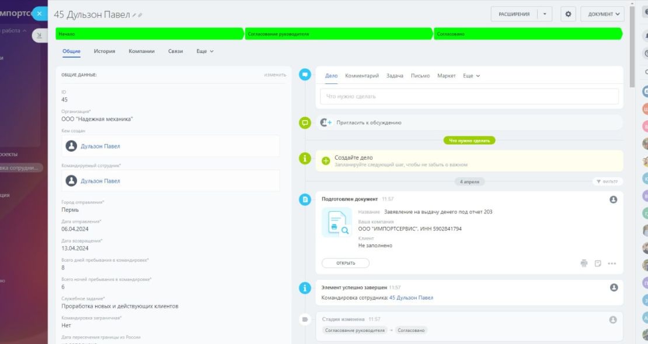Click the Согласование руководителя stage badge
Screen dimensions: 648x344
tap(354, 331)
